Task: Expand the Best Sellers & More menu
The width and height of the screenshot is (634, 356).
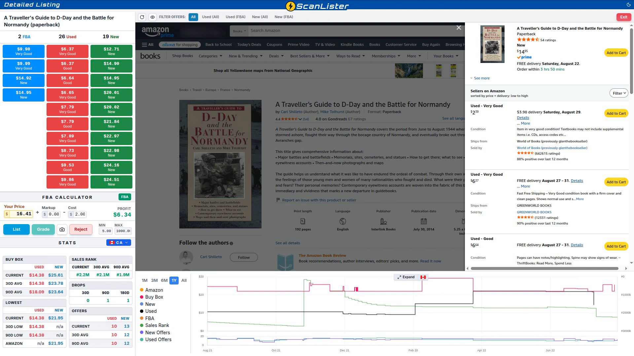Action: click(x=310, y=56)
